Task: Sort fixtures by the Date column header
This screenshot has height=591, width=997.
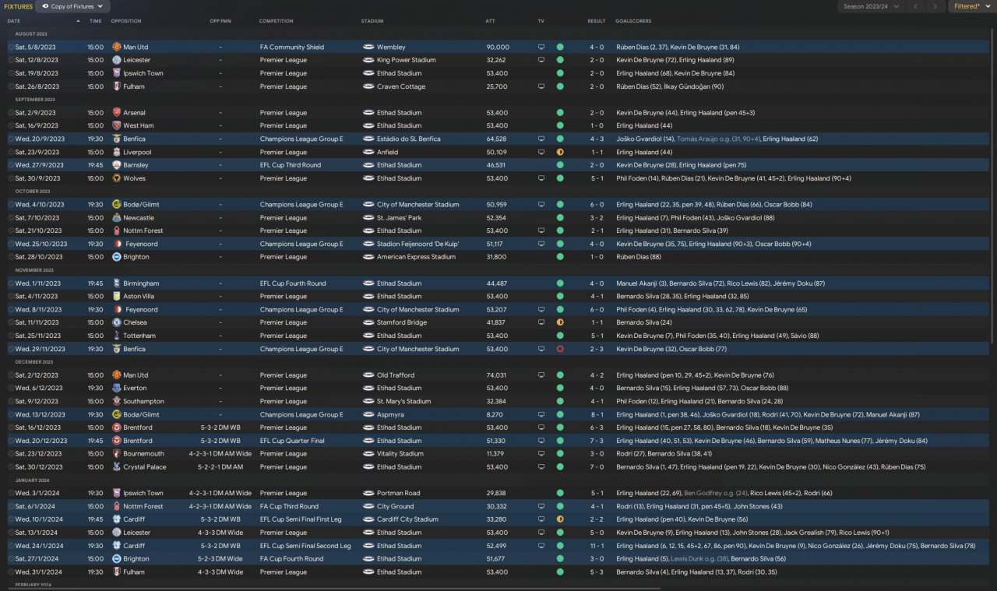Action: coord(14,21)
